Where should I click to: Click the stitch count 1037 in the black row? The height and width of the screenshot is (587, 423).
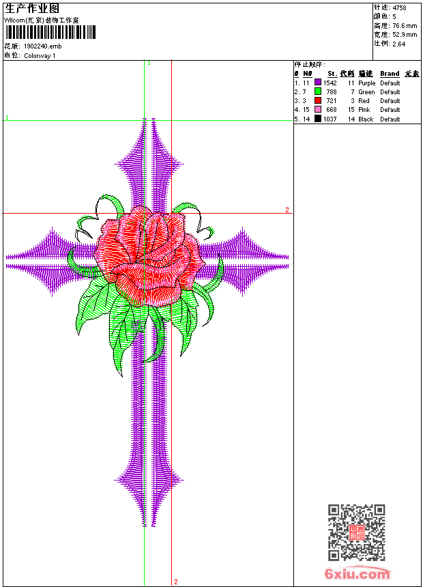pyautogui.click(x=330, y=119)
